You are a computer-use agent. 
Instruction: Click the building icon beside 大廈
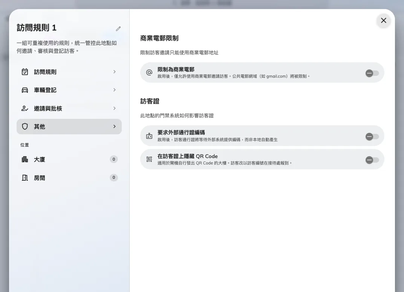click(x=25, y=160)
